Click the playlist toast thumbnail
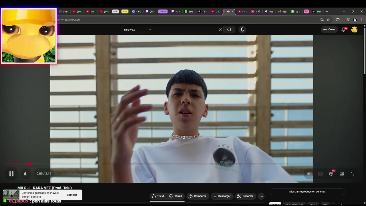Screen dimensions: 366x206 click(11, 195)
